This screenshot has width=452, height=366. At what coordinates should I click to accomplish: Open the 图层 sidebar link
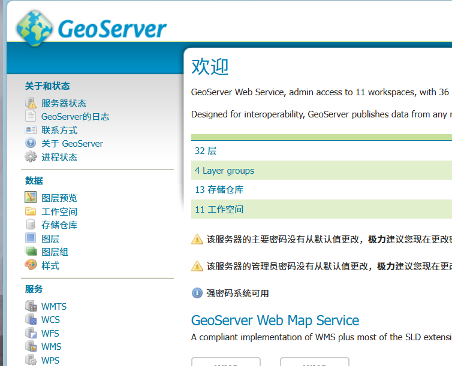pos(50,239)
